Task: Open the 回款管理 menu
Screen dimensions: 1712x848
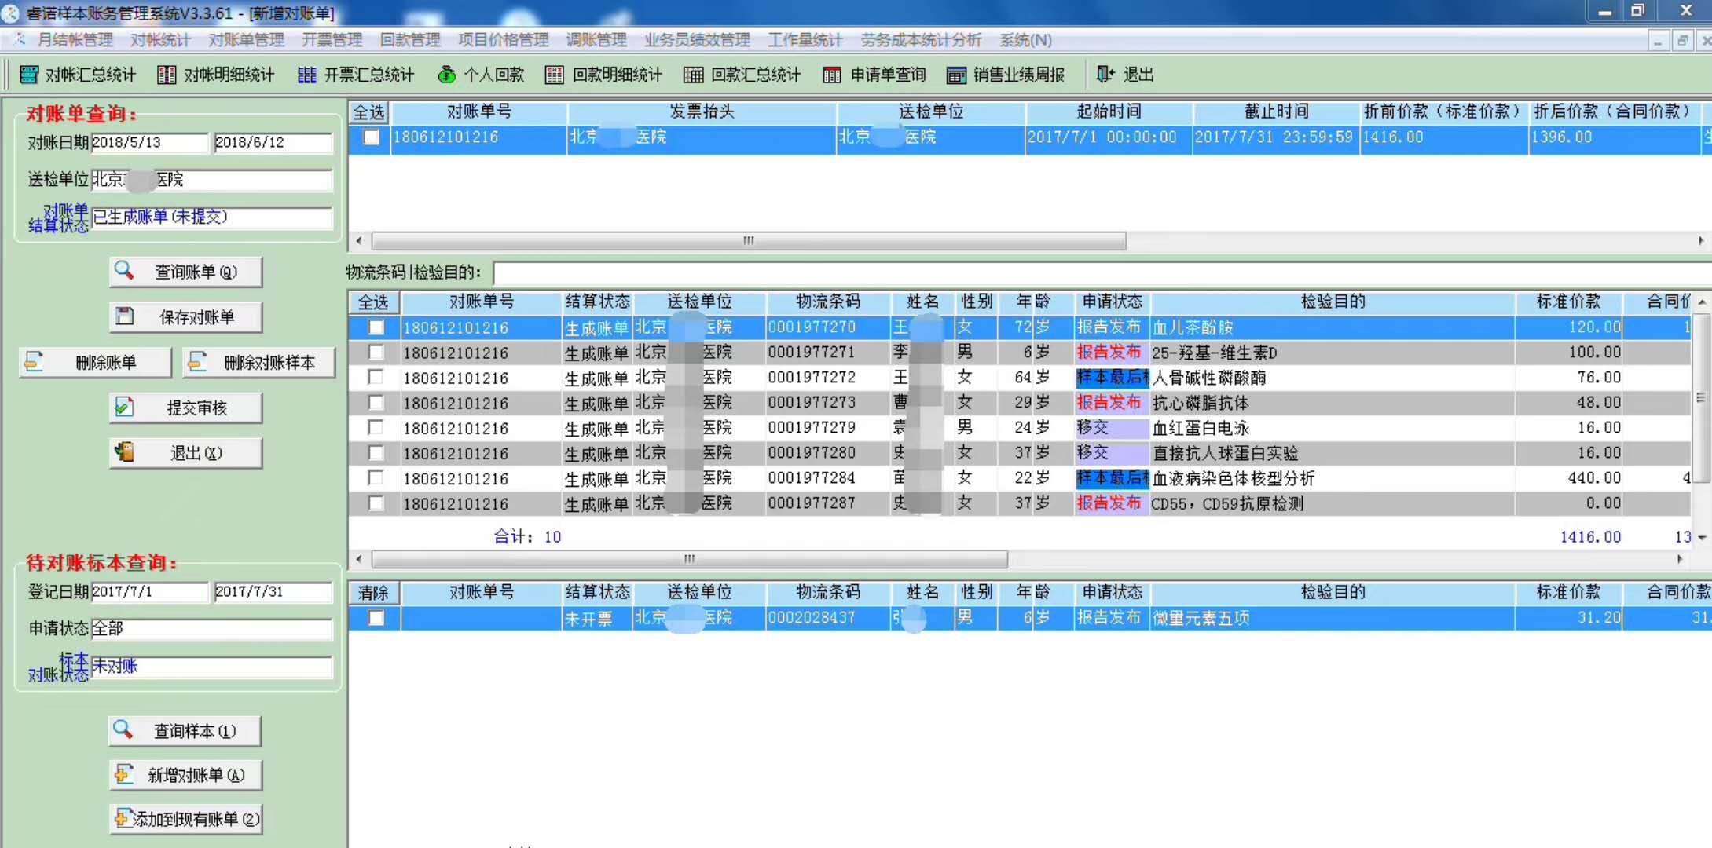Action: [x=409, y=40]
